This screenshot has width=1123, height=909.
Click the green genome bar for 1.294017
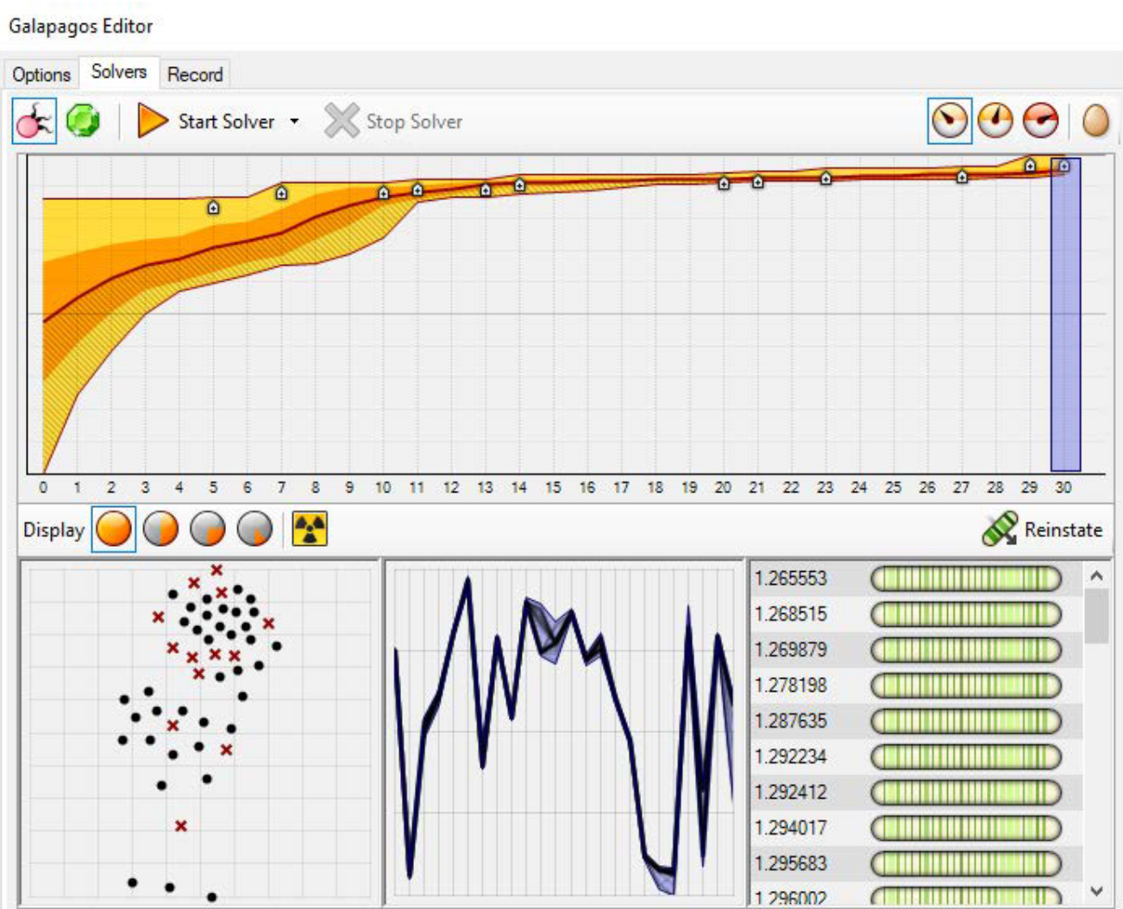966,828
